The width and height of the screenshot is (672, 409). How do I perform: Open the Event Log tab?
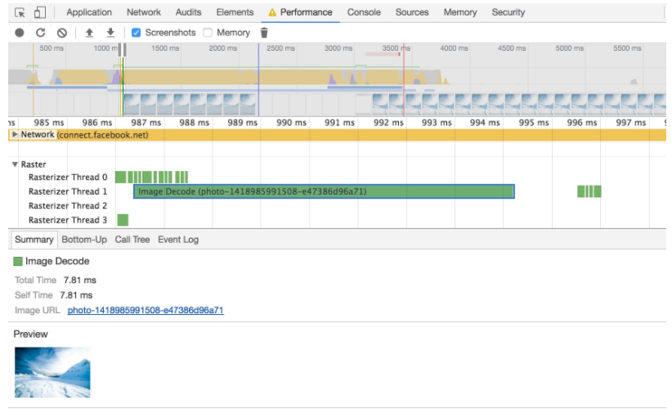coord(178,240)
